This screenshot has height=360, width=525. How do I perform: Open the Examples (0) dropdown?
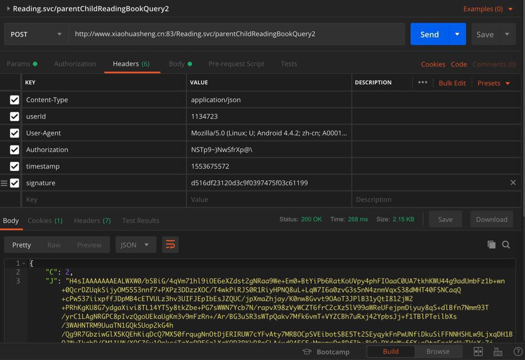coord(487,9)
